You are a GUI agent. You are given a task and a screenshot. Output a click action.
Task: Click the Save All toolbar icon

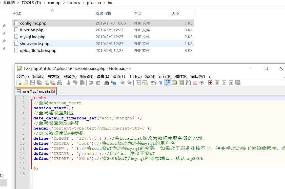coord(39,83)
